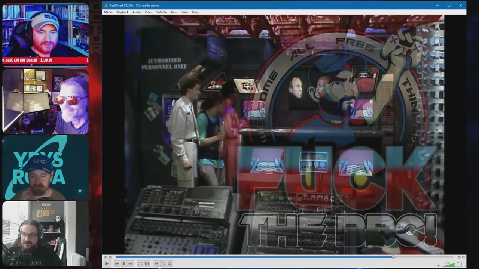Maximize the VLC media player window
This screenshot has width=479, height=269.
pyautogui.click(x=449, y=5)
